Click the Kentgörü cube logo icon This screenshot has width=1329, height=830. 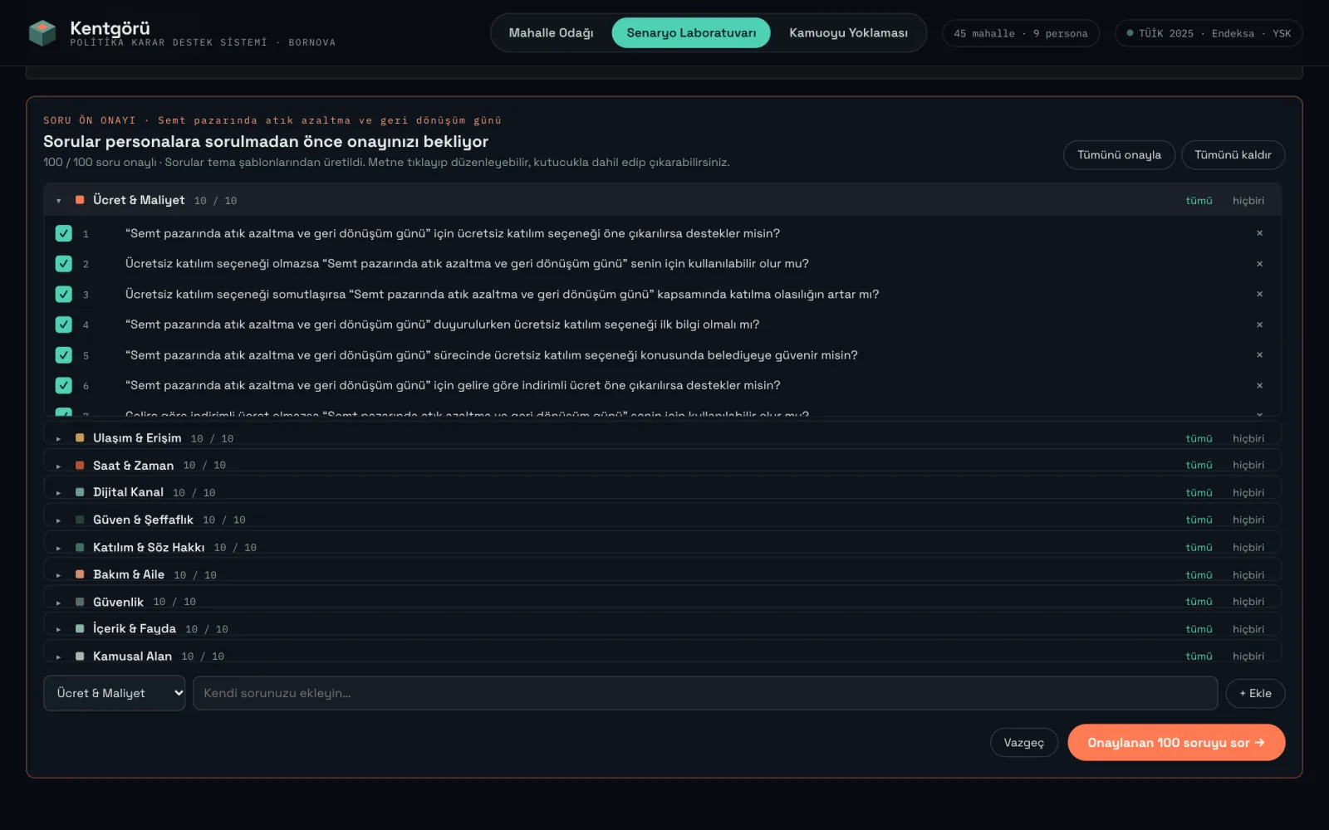point(42,33)
